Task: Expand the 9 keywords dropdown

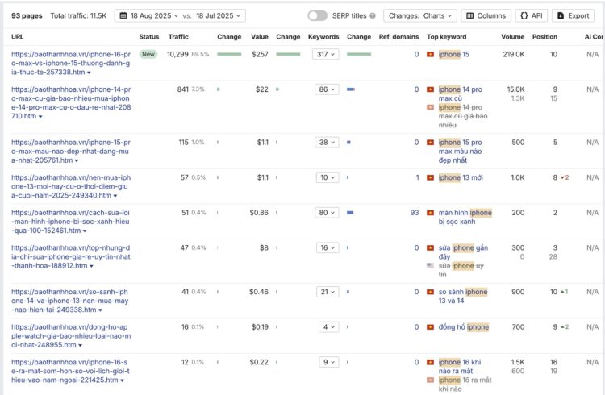Action: (329, 362)
